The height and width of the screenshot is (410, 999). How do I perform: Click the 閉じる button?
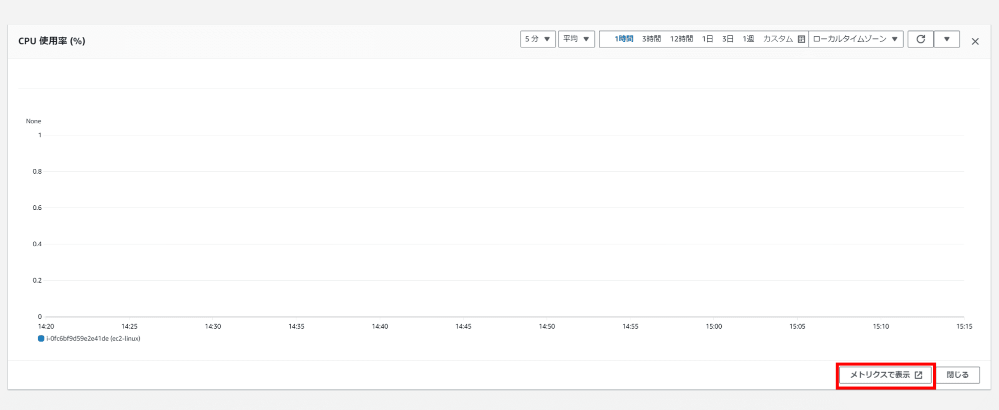tap(958, 375)
